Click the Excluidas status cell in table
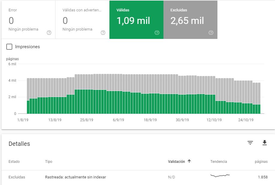275x185 pixels. point(17,177)
